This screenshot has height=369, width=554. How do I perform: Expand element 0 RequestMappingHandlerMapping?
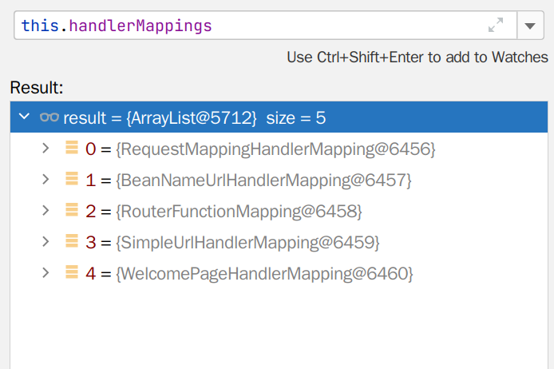(46, 148)
